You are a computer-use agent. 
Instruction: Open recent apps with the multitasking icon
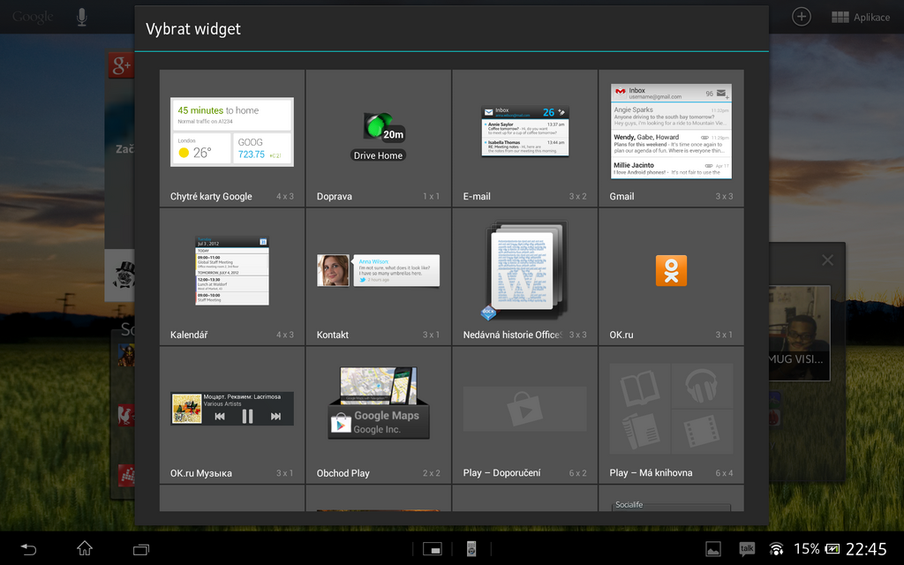pyautogui.click(x=140, y=548)
